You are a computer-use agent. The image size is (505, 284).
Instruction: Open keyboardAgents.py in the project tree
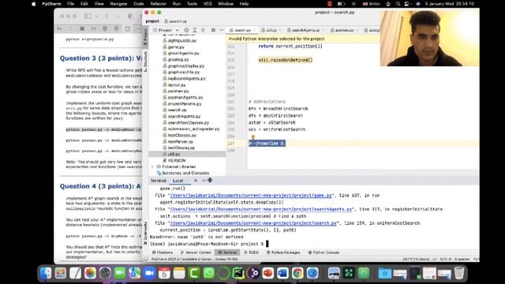pyautogui.click(x=186, y=79)
